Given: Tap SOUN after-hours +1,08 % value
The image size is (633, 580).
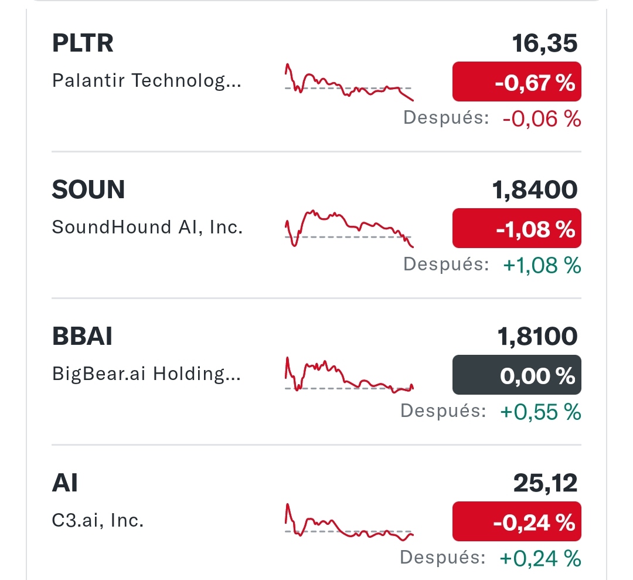Looking at the screenshot, I should [542, 265].
